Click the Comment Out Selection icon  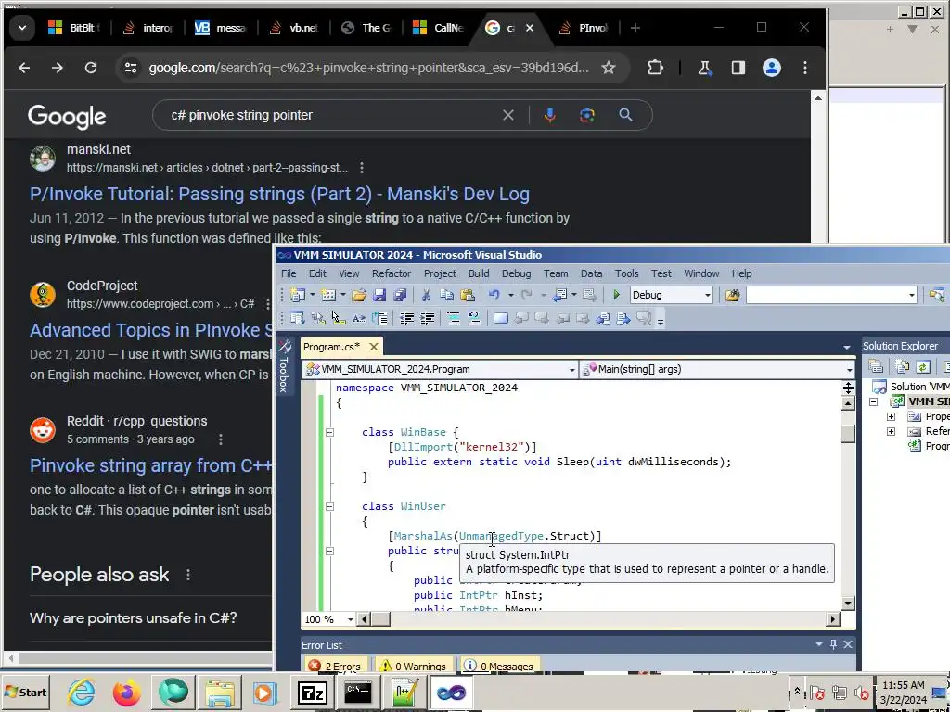(453, 319)
